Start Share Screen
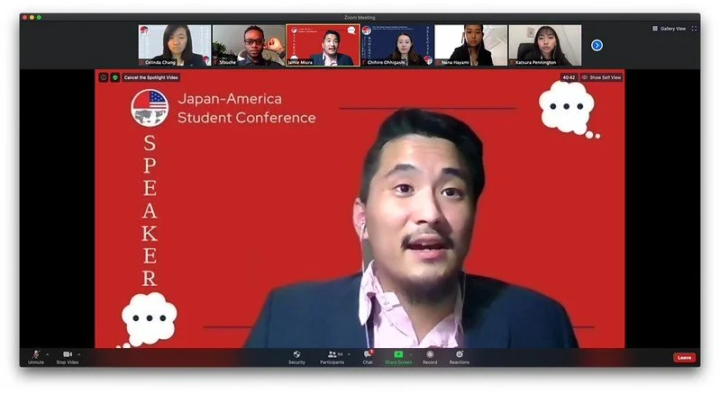 click(398, 357)
